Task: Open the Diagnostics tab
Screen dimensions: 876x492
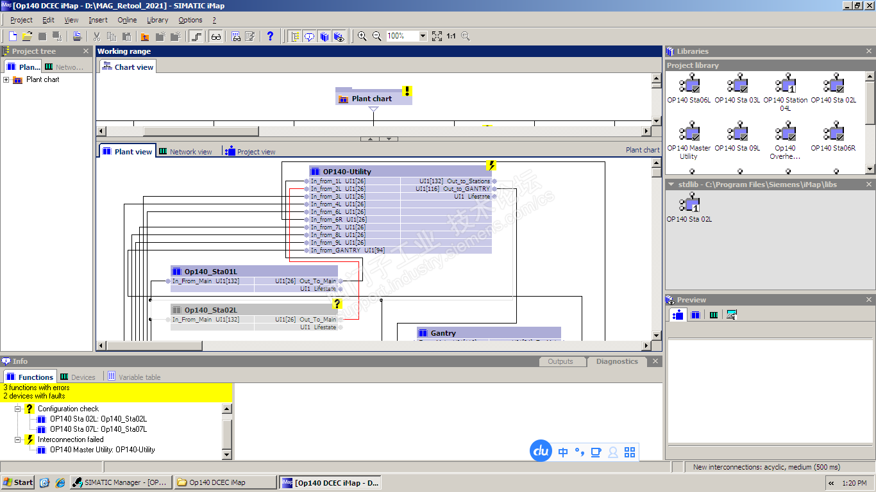Action: 617,361
